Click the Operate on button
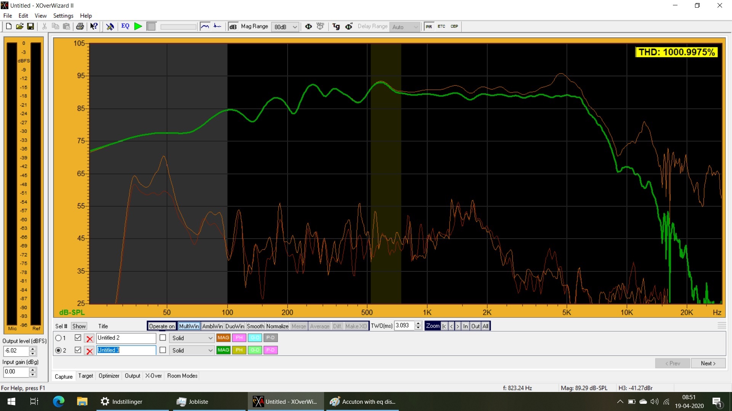732x411 pixels. (162, 326)
